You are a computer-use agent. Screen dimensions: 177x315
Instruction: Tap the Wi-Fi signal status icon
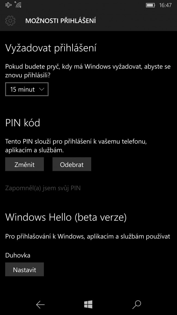coord(18,5)
